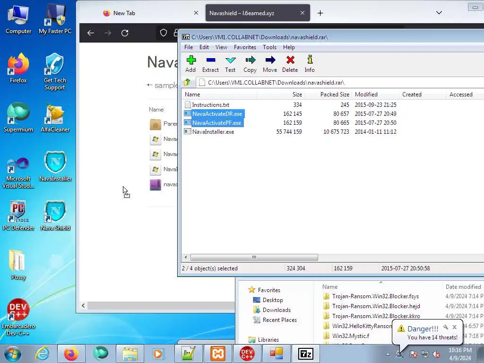Open the Firefox desktop shortcut
Screen dimensions: 484x363
click(x=18, y=69)
